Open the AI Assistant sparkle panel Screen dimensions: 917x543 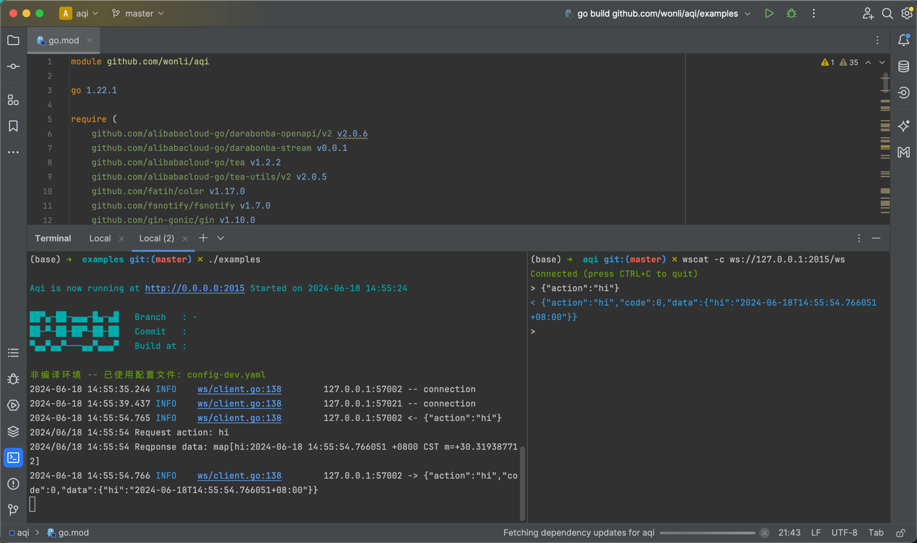tap(904, 126)
